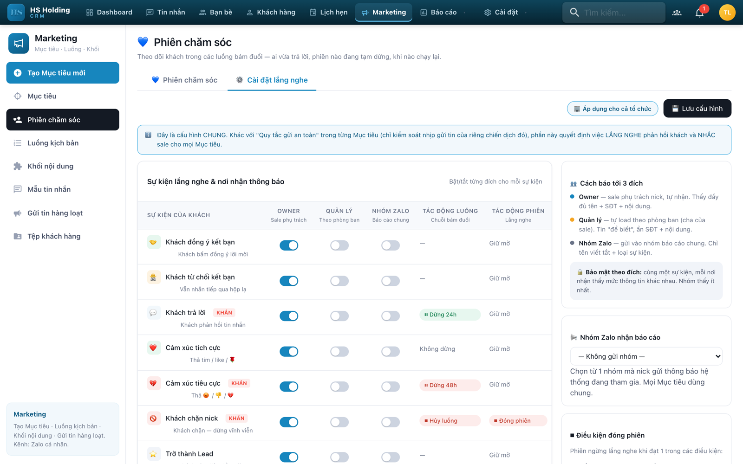The image size is (743, 464).
Task: Click the star icon for Trở thành Lead
Action: tap(153, 454)
